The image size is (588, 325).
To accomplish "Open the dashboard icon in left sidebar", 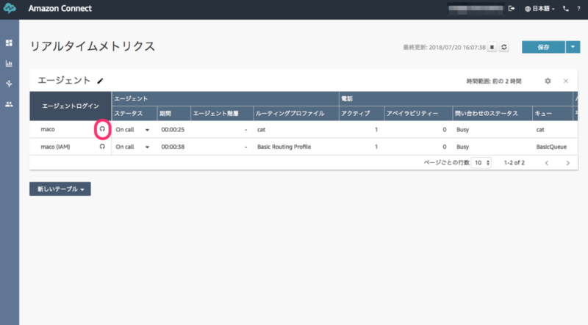I will point(9,43).
